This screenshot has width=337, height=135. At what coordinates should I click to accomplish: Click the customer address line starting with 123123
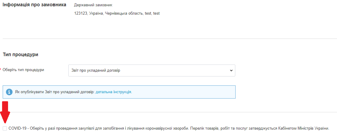(117, 13)
